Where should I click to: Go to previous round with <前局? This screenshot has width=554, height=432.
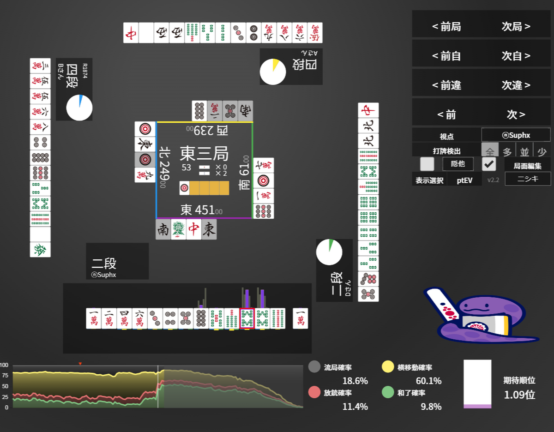tap(446, 26)
